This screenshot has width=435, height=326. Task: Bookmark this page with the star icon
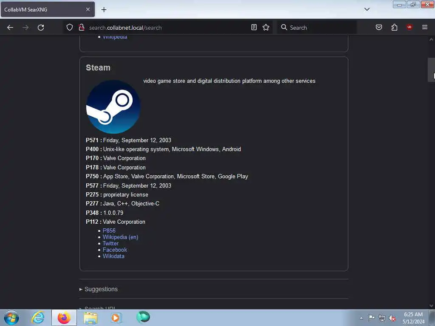pos(266,27)
